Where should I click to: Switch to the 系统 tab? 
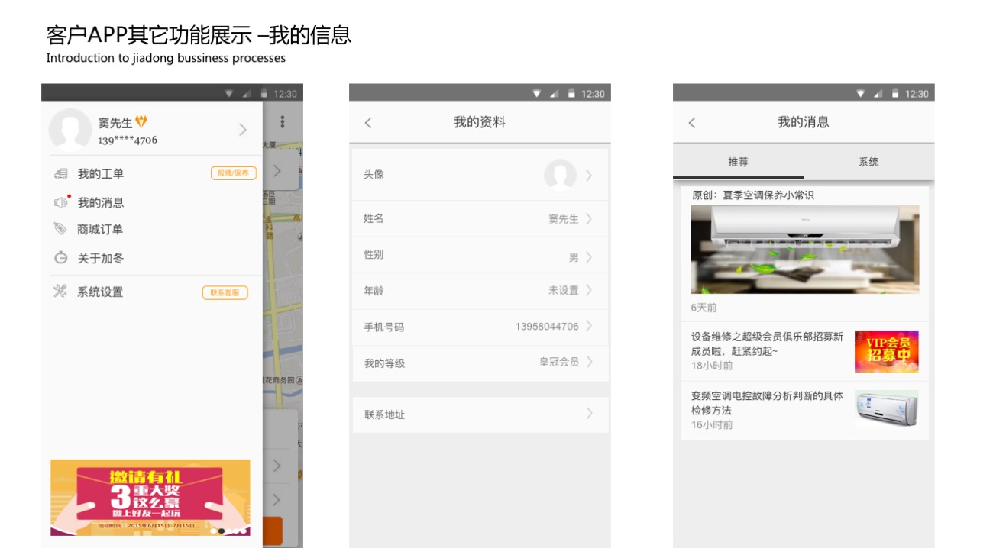(x=868, y=162)
